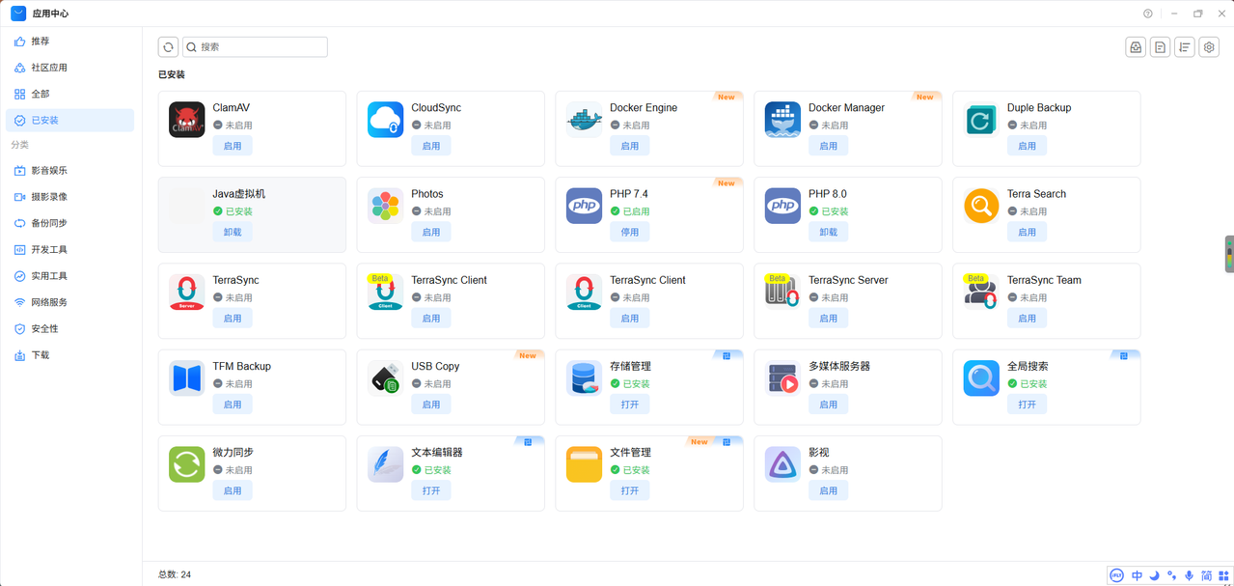Viewport: 1234px width, 586px height.
Task: Click the CloudSync cloud icon
Action: click(385, 120)
